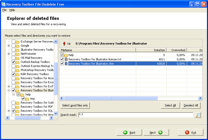Check the Google folder checkbox
208x140 pixels.
coord(13,46)
